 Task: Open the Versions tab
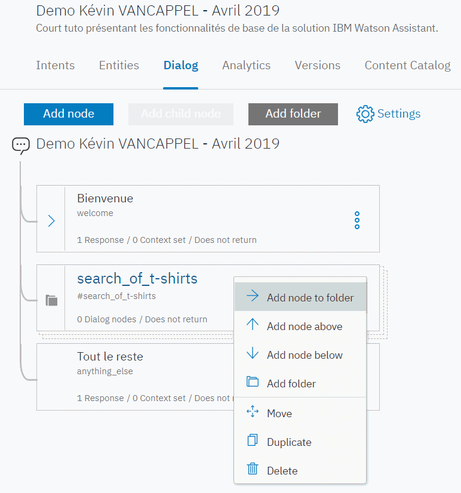pos(317,65)
